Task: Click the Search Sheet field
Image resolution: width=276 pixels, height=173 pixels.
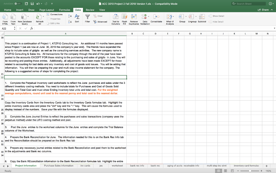Action: [249, 4]
